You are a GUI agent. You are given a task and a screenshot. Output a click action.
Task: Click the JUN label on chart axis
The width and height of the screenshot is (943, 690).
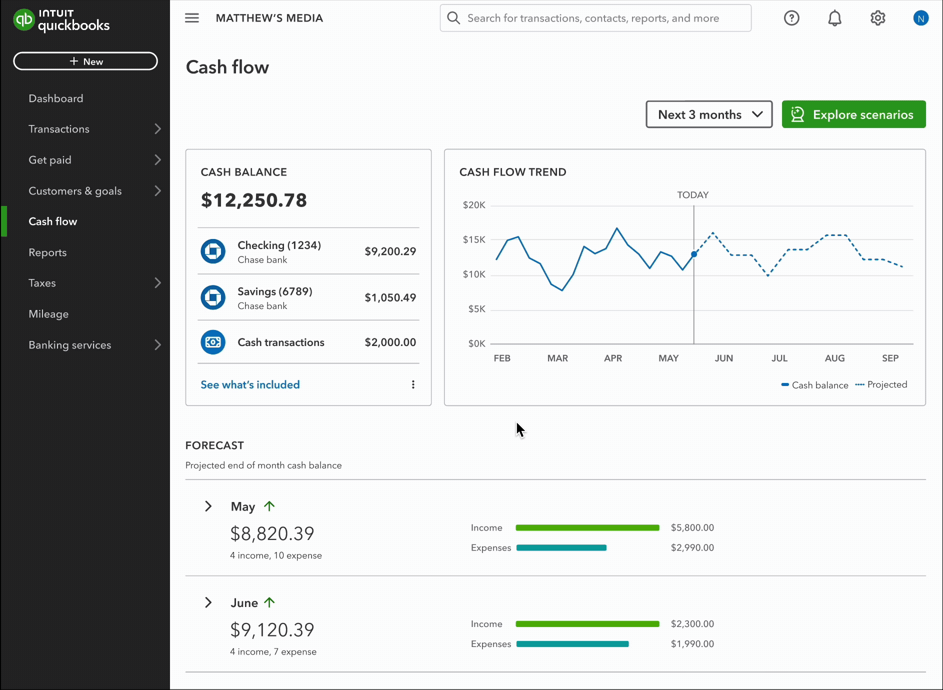point(724,358)
